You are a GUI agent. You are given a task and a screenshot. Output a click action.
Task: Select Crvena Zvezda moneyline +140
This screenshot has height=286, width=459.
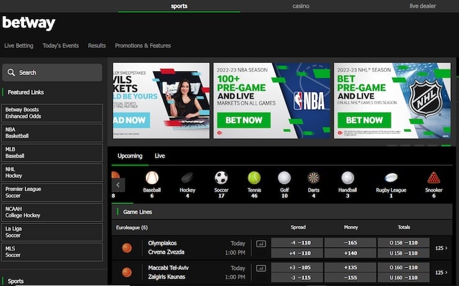point(350,253)
